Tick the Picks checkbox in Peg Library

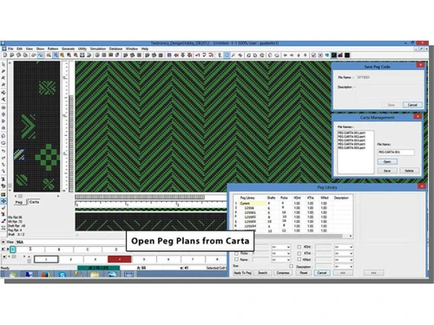point(236,253)
